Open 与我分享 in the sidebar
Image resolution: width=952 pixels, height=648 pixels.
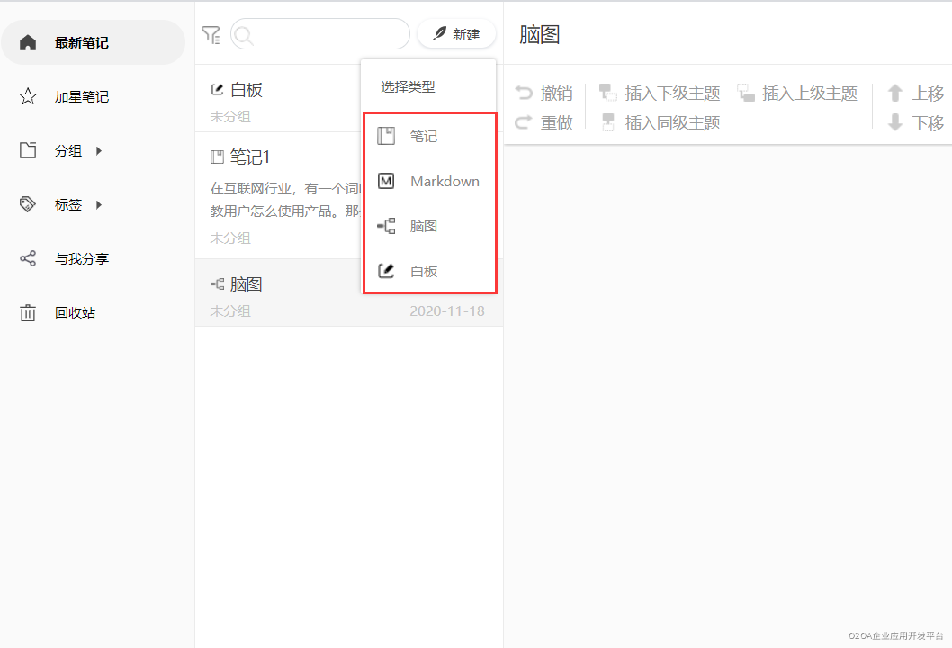click(94, 258)
